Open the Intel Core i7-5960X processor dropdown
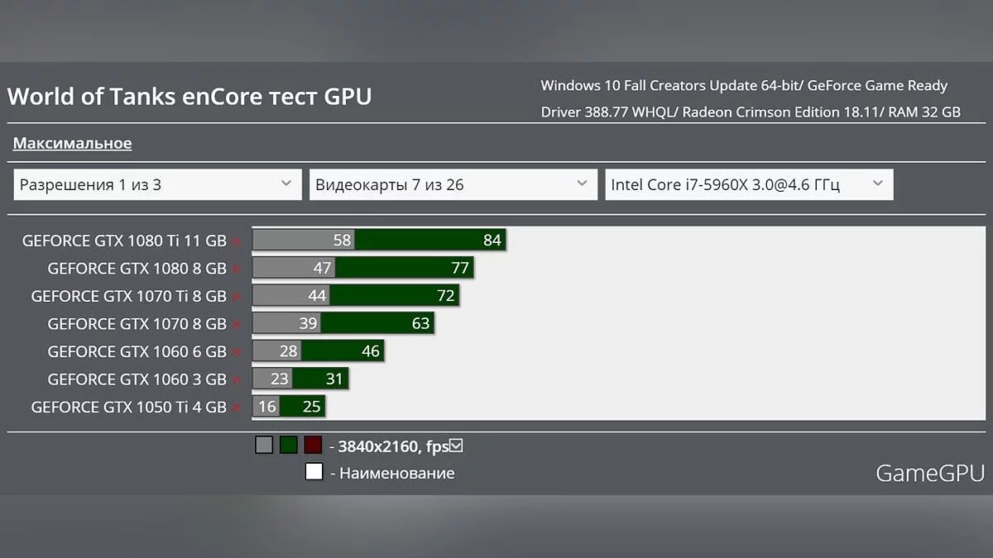Image resolution: width=993 pixels, height=558 pixels. click(749, 184)
